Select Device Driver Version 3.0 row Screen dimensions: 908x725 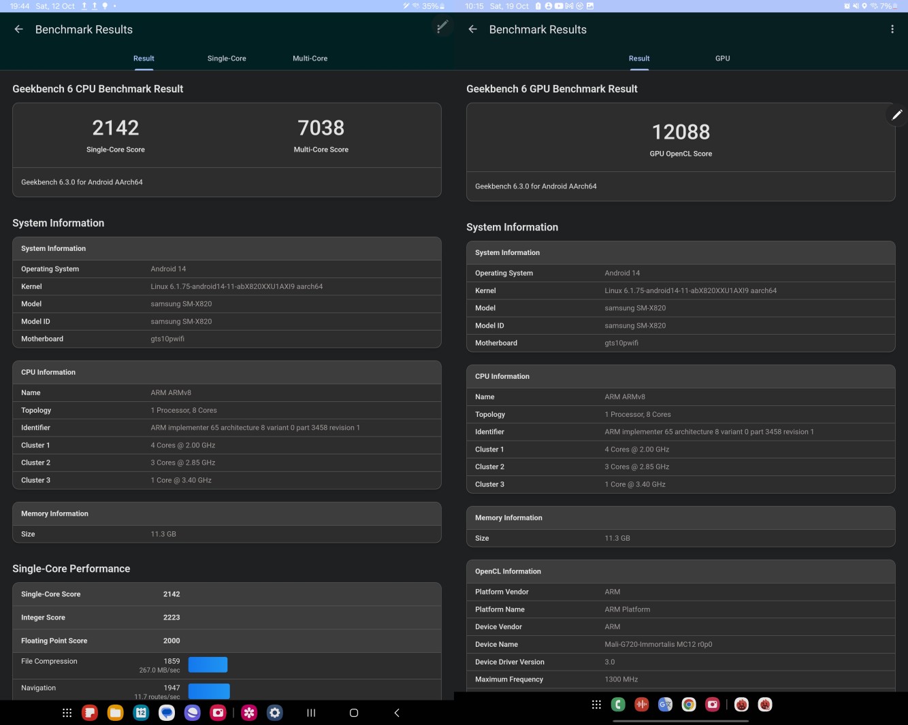pyautogui.click(x=681, y=662)
